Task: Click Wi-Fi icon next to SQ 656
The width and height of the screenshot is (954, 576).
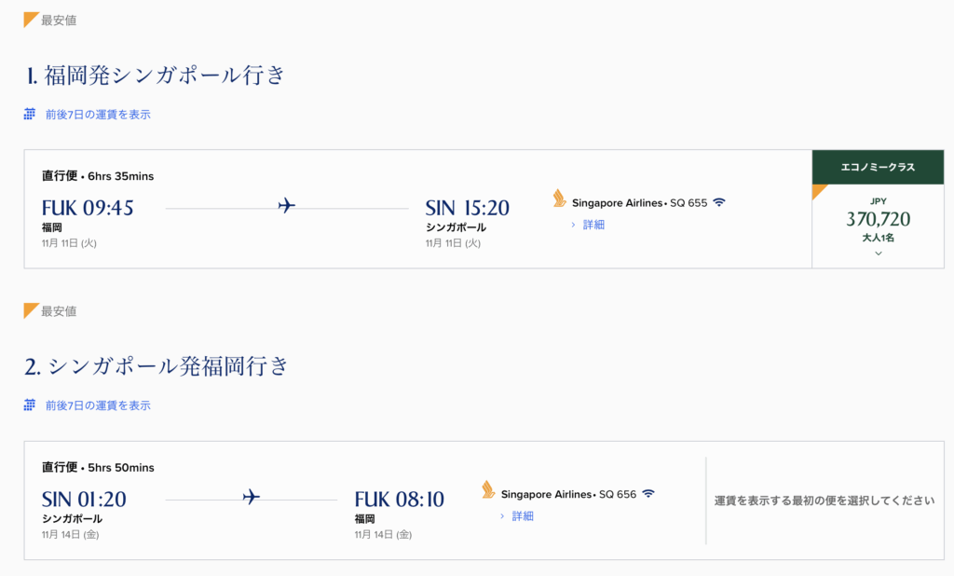Action: click(x=648, y=493)
